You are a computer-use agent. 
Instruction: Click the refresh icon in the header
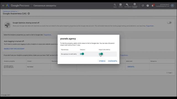coord(143,5)
